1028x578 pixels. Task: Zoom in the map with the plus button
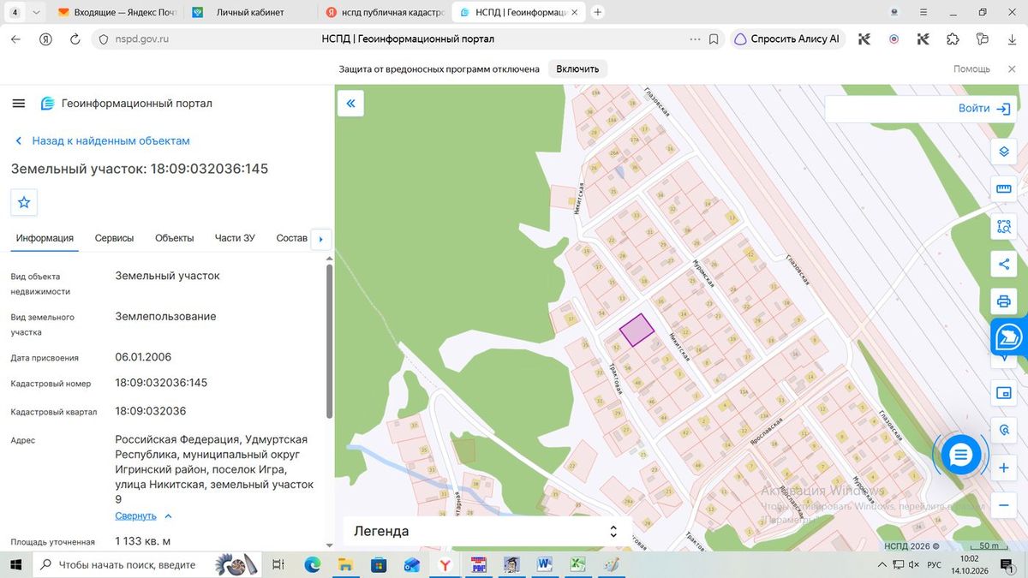(1004, 468)
